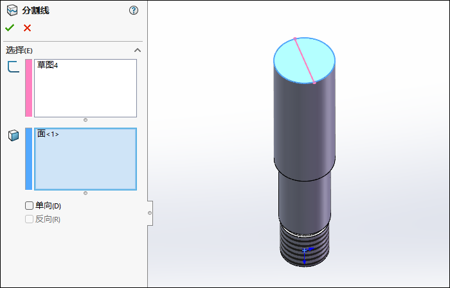Click the blue origin marker on the model
The height and width of the screenshot is (288, 450).
click(305, 250)
